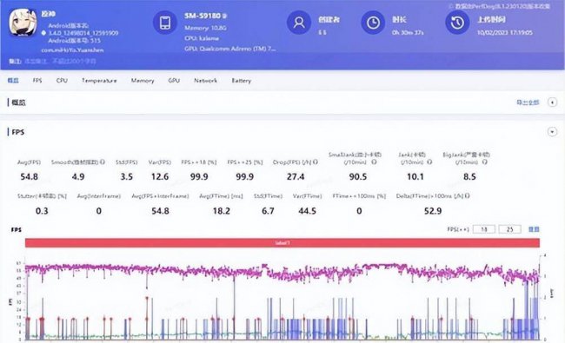The image size is (565, 343).
Task: Click the Genshin Impact game avatar
Action: pos(23,23)
